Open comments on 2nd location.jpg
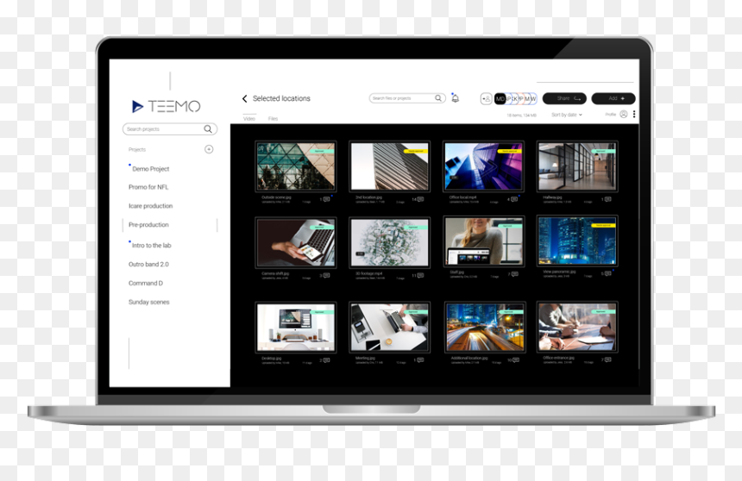Image resolution: width=742 pixels, height=481 pixels. pyautogui.click(x=420, y=200)
